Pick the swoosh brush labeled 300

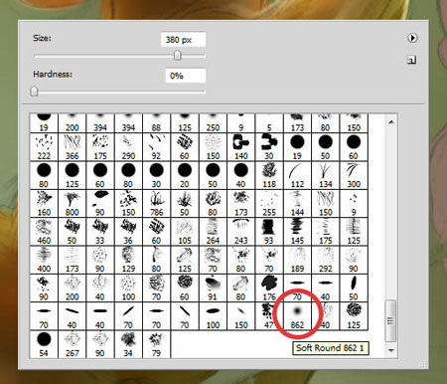click(354, 175)
